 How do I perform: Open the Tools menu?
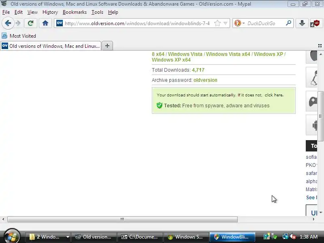coord(97,12)
